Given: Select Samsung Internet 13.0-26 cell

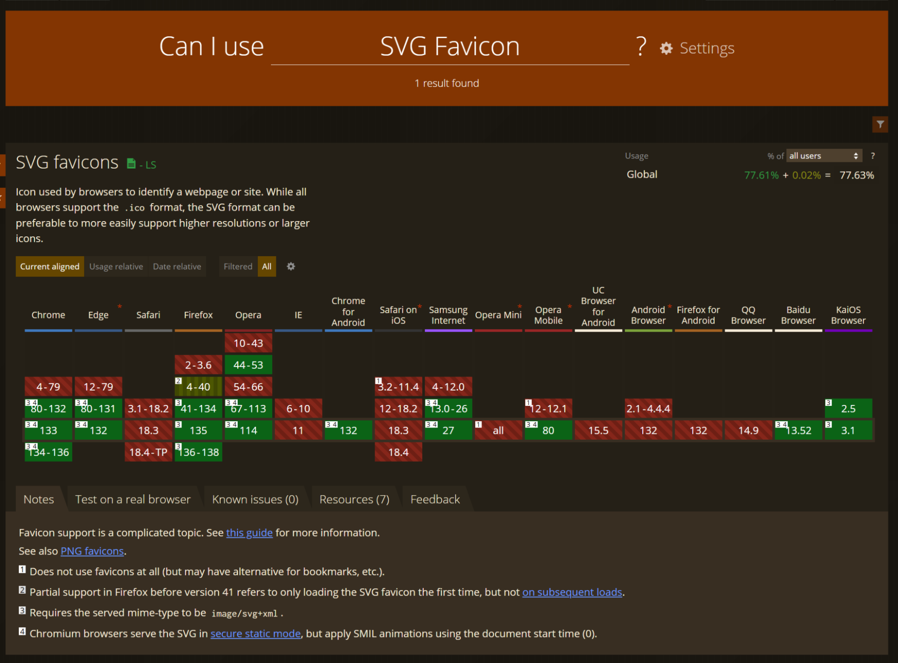Looking at the screenshot, I should (x=448, y=409).
